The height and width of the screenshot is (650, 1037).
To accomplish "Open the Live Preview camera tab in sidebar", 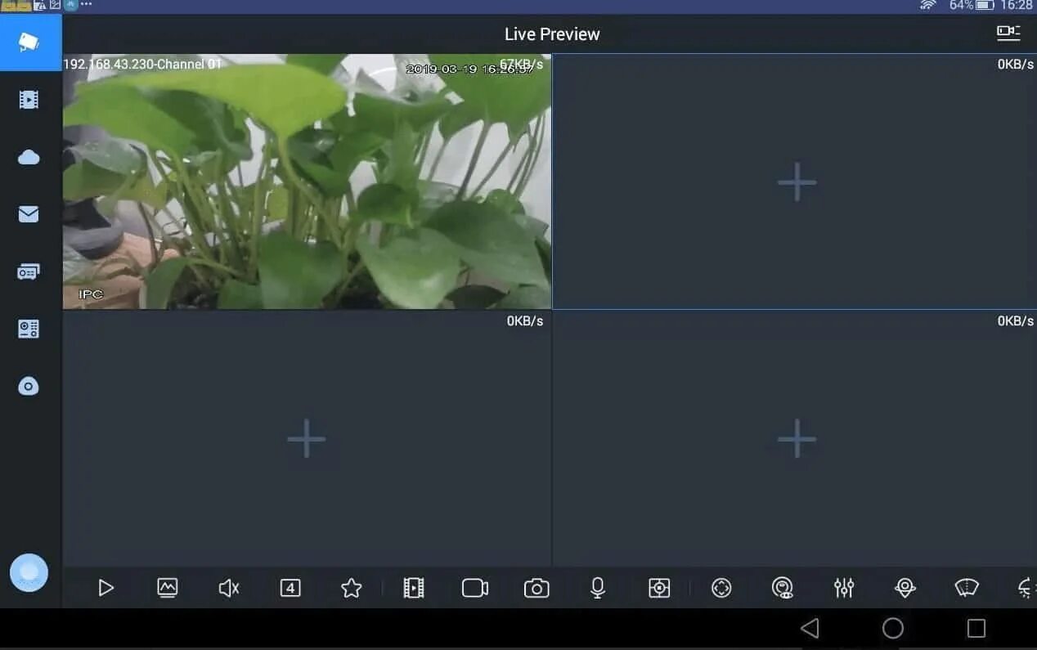I will click(x=29, y=43).
